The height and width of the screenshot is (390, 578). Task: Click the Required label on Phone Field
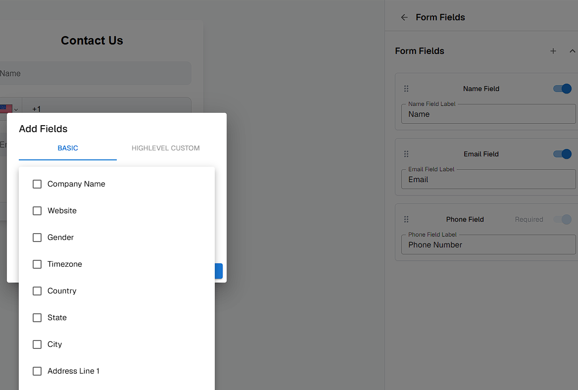529,219
